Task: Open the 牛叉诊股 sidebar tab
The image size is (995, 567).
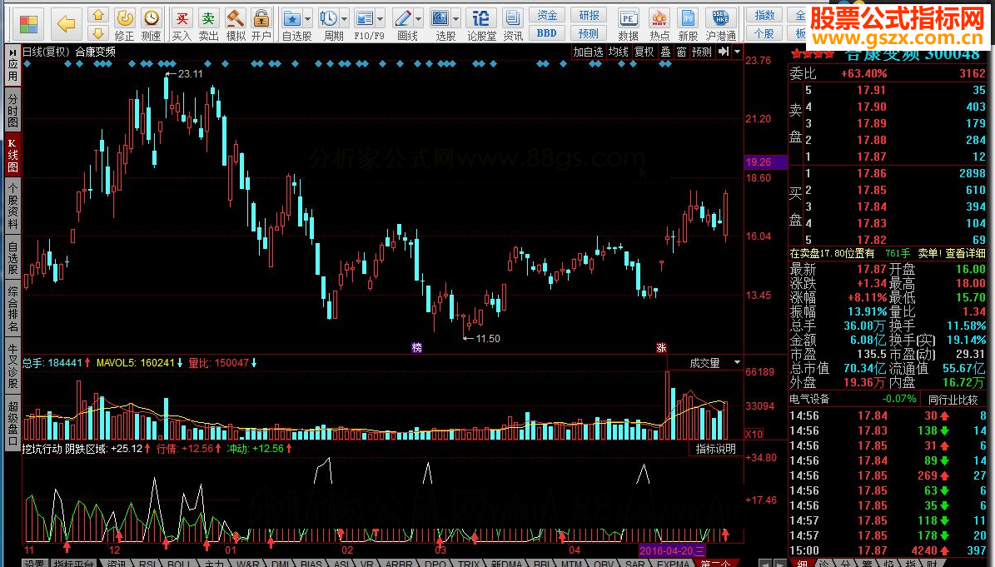Action: 12,366
